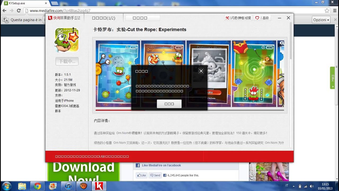Show hidden system tray icons
The height and width of the screenshot is (191, 339).
pos(293,186)
